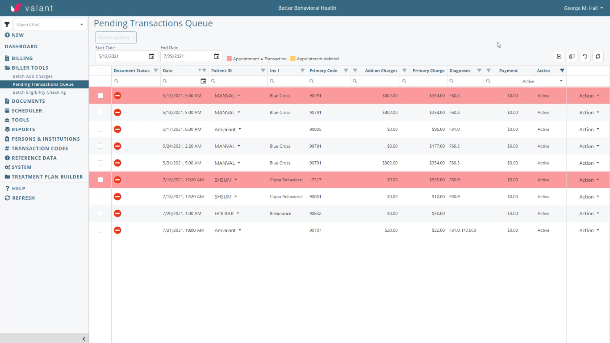
Task: Expand the MANVAL dropdown on 5/13/2021 row
Action: click(239, 96)
